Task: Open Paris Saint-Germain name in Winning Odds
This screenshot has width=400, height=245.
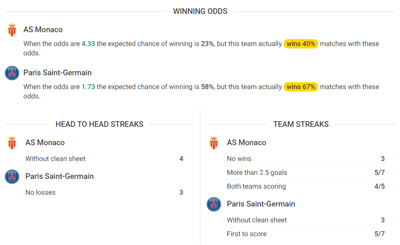Action: [57, 73]
